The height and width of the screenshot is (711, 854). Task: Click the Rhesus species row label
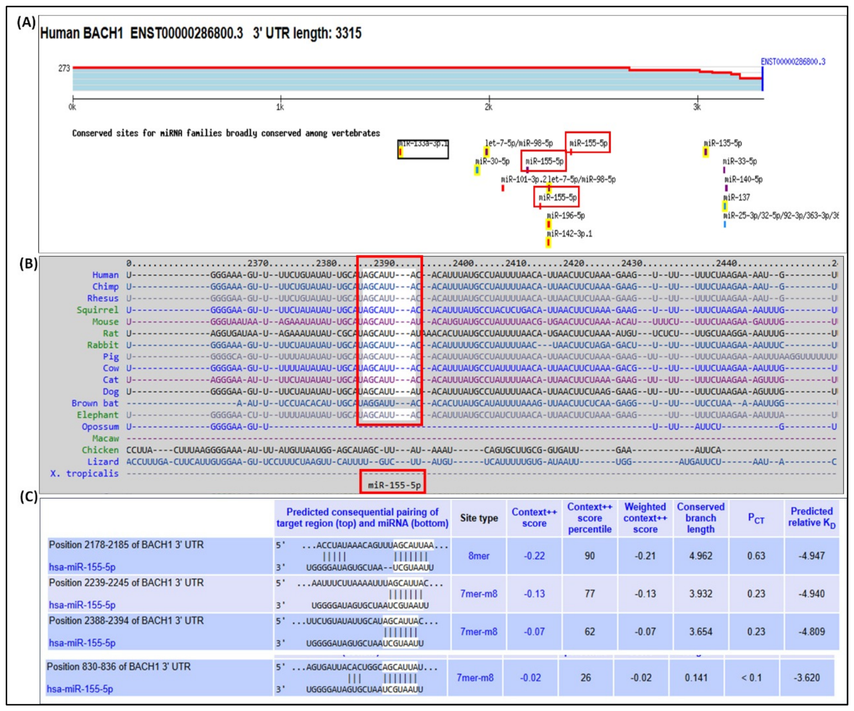click(x=103, y=298)
